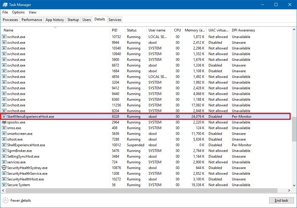The height and width of the screenshot is (208, 297).
Task: Open the File menu
Action: pyautogui.click(x=5, y=12)
